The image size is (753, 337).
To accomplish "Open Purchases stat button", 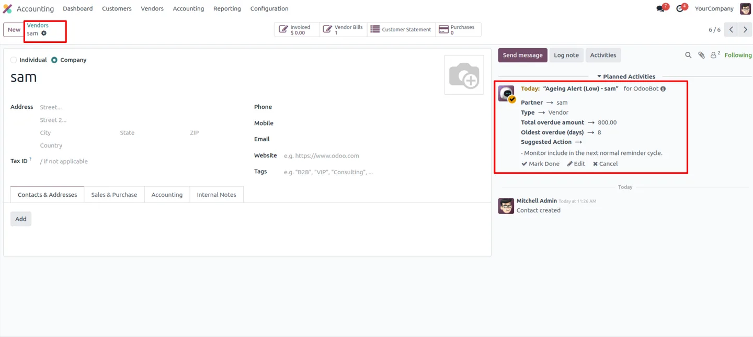I will tap(458, 30).
